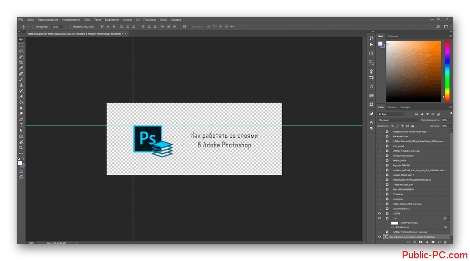Select the Blur tool
Screen dimensions: 470x261
coord(21,108)
